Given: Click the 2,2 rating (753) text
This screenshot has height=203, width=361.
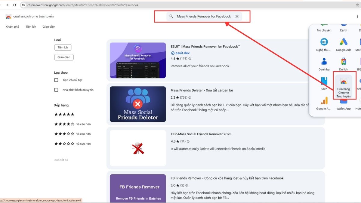Looking at the screenshot, I should [179, 97].
